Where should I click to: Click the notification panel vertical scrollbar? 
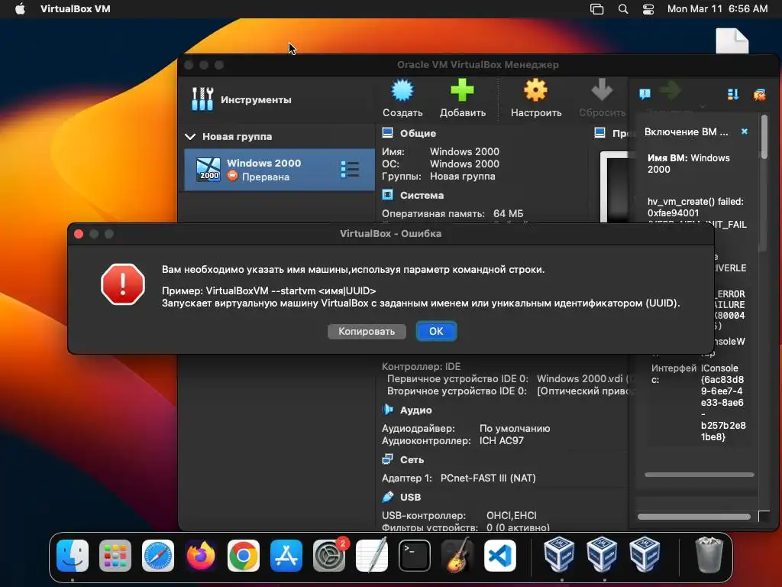pyautogui.click(x=764, y=137)
